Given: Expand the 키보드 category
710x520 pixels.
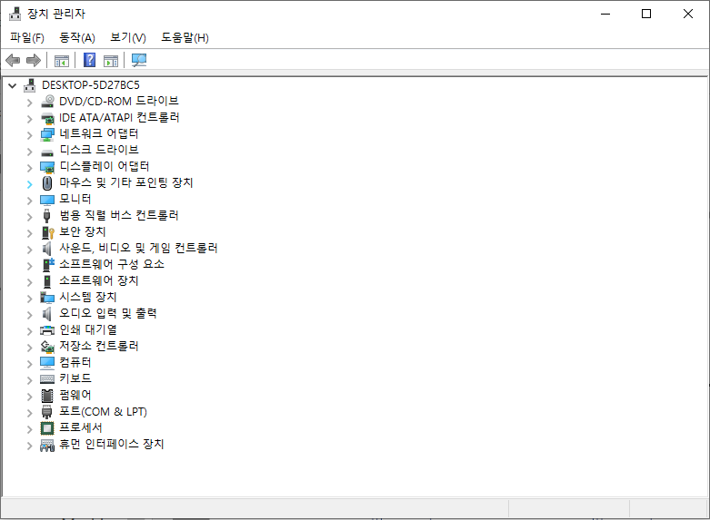Looking at the screenshot, I should 29,380.
